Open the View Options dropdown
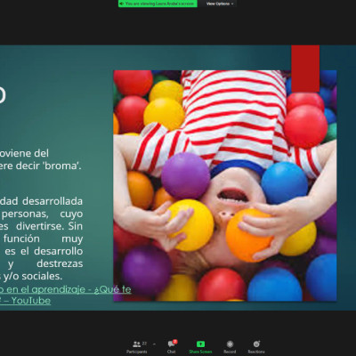 coord(220,4)
